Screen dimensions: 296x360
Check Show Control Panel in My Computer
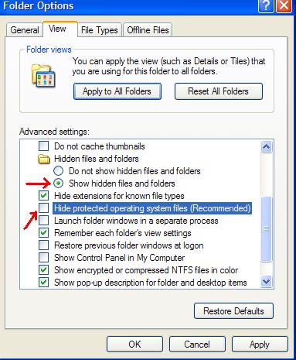pyautogui.click(x=43, y=258)
